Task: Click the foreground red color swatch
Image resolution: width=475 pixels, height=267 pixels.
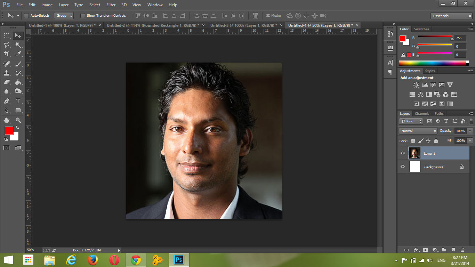Action: (9, 131)
